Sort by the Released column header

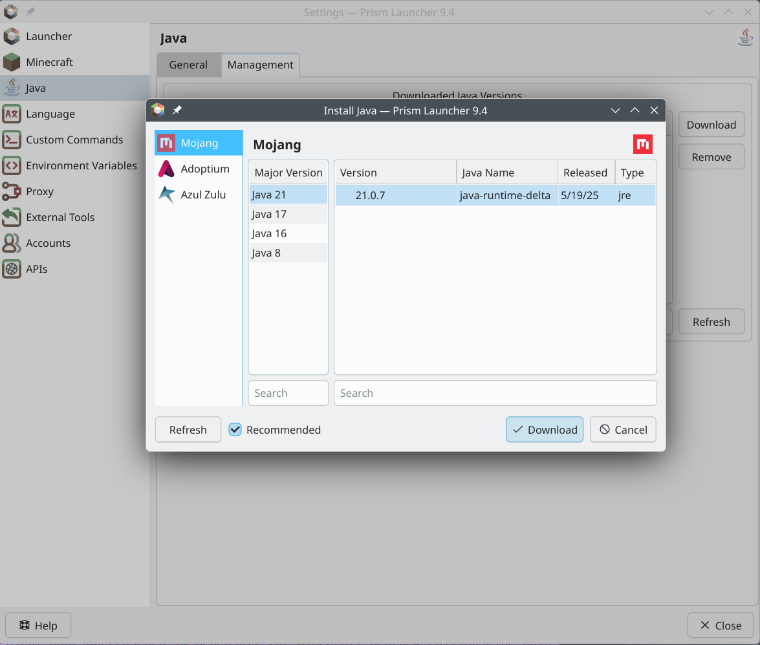(x=585, y=173)
